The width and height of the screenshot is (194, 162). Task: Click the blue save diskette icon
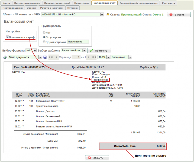[45, 57]
